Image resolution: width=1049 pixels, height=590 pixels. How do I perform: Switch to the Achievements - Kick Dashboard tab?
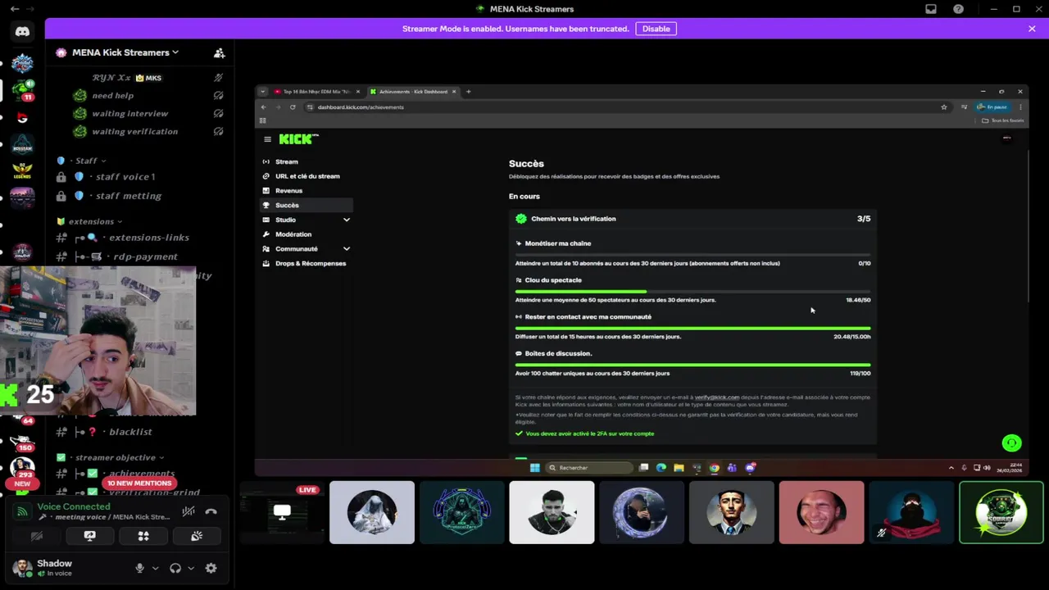414,92
